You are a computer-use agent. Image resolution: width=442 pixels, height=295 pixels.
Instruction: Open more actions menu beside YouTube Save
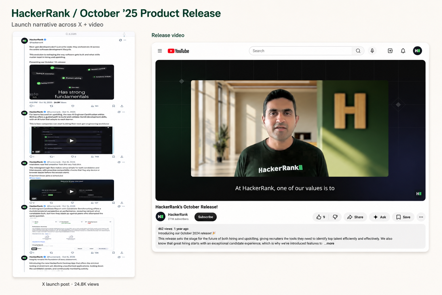[421, 217]
